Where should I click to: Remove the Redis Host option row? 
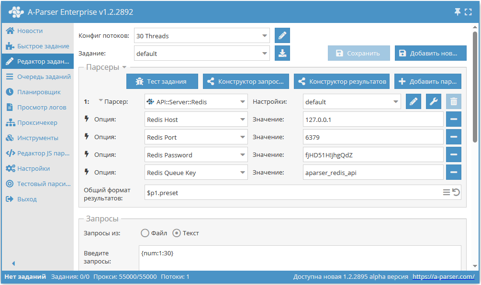454,119
